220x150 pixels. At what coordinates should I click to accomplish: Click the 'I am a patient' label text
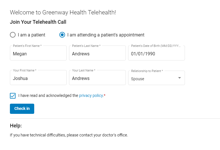point(31,35)
